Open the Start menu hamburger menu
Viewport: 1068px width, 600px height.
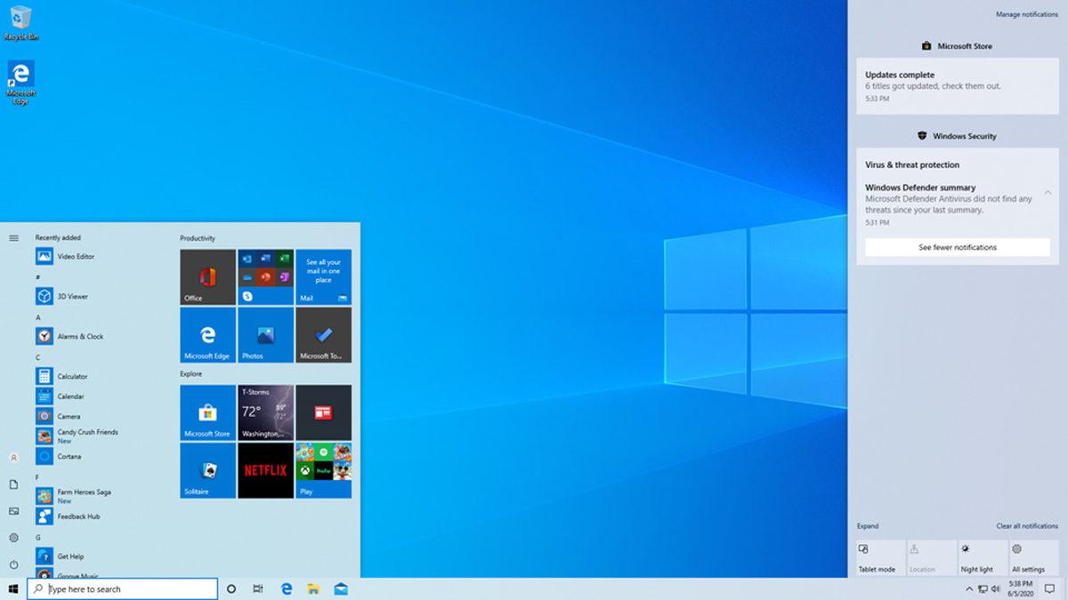(x=12, y=237)
